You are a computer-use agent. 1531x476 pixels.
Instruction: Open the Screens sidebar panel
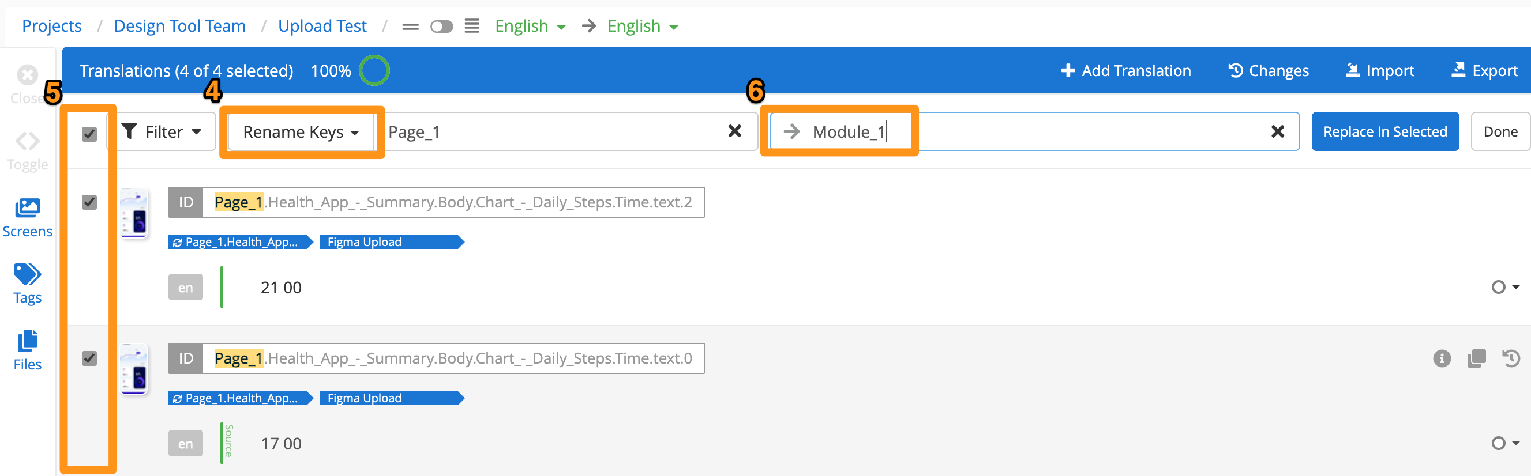[x=27, y=217]
